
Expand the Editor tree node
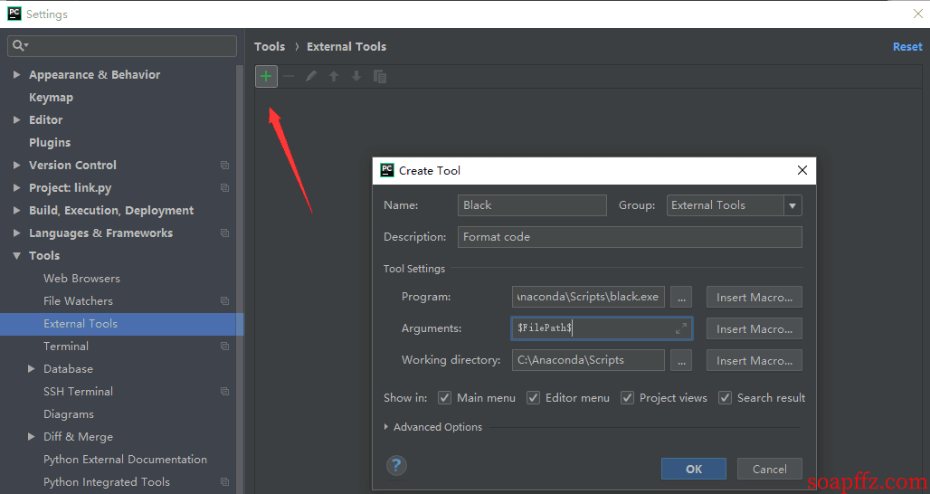[16, 119]
